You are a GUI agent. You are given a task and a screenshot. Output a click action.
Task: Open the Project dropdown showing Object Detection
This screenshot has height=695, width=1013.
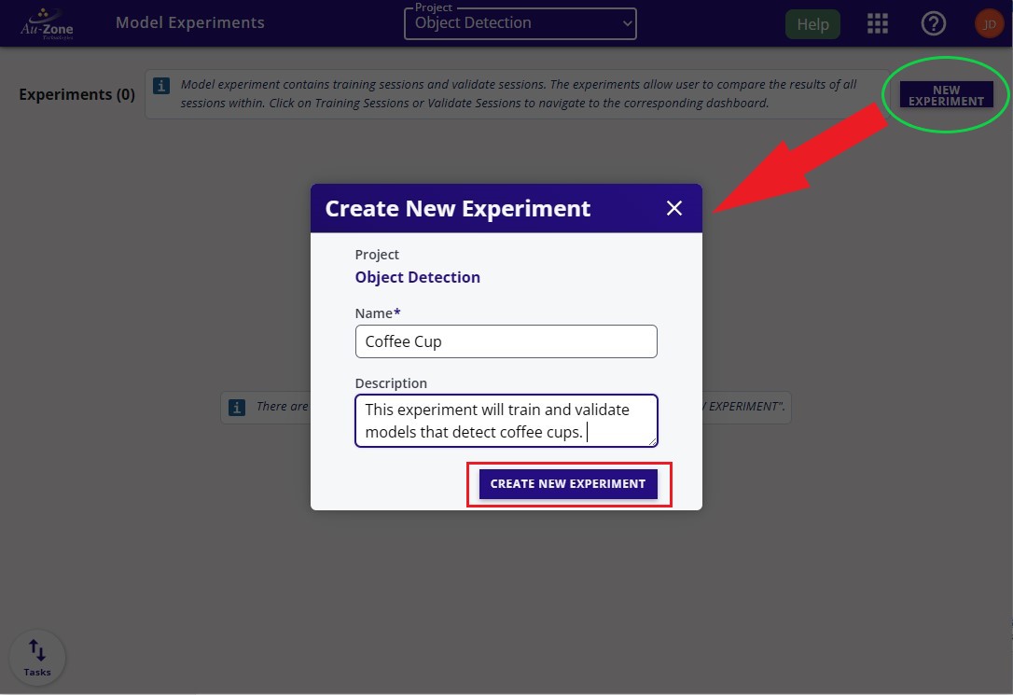point(520,24)
